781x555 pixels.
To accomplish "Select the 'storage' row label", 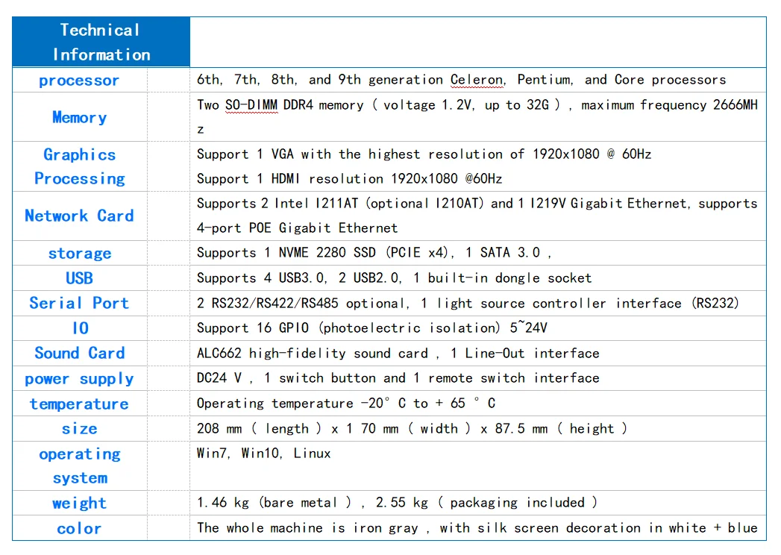I will [80, 253].
